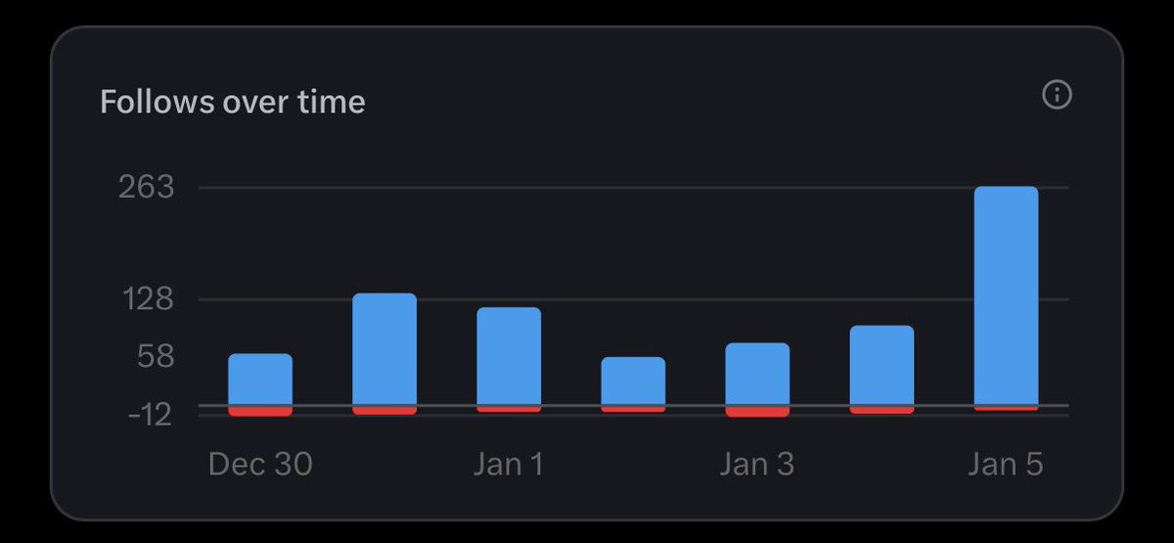Select the blue bar for Jan 3

pyautogui.click(x=757, y=374)
